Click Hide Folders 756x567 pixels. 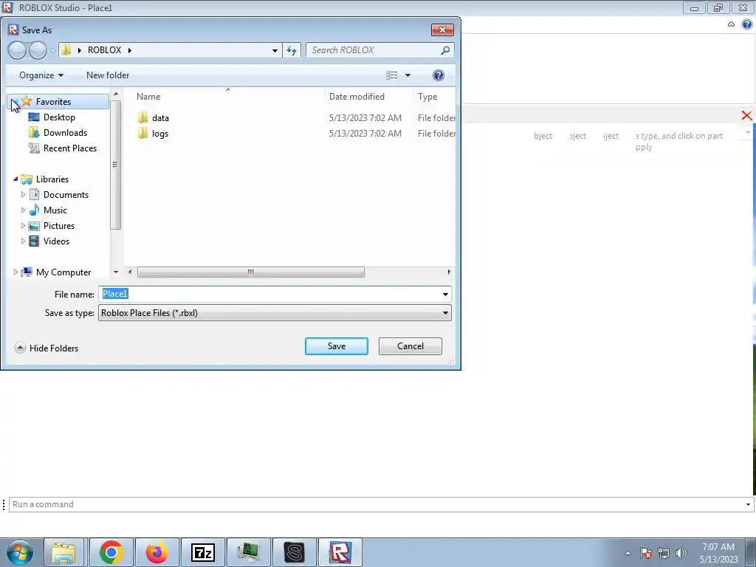point(47,348)
